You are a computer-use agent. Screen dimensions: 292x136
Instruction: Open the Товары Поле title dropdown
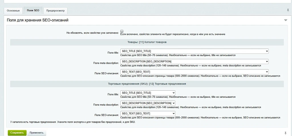tap(194, 51)
